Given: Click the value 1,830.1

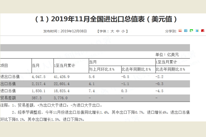Looking at the screenshot, I should point(38,91).
